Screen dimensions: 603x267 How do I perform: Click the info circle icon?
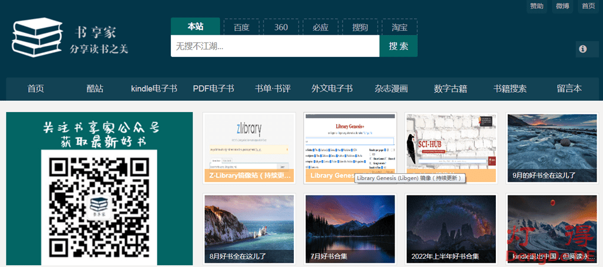click(583, 49)
